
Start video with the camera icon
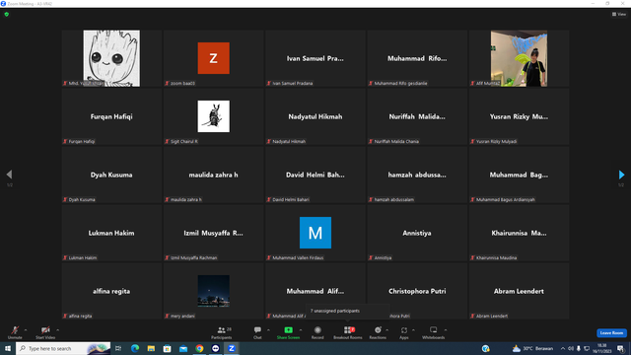45,330
